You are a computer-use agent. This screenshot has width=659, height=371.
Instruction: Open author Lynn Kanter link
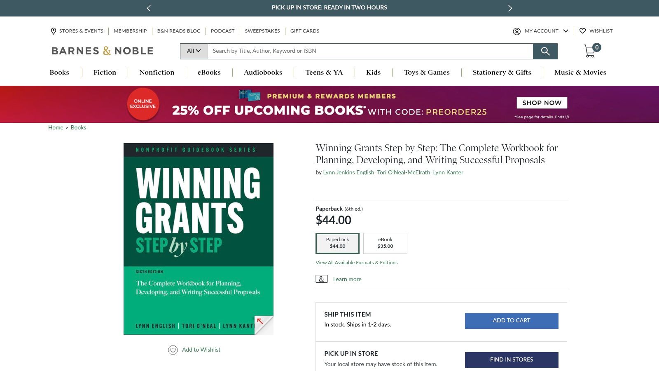tap(448, 173)
